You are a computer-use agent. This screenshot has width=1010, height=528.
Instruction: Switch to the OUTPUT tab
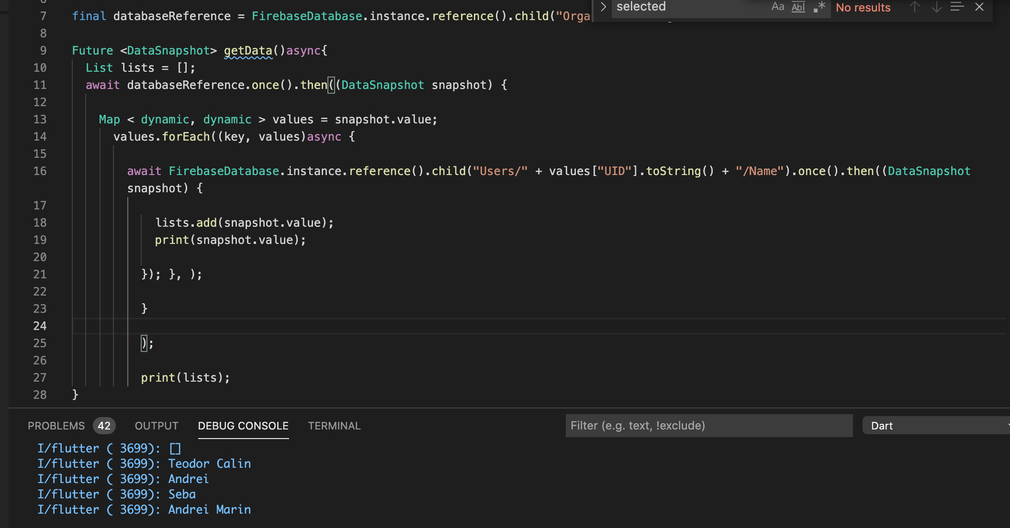(x=157, y=426)
